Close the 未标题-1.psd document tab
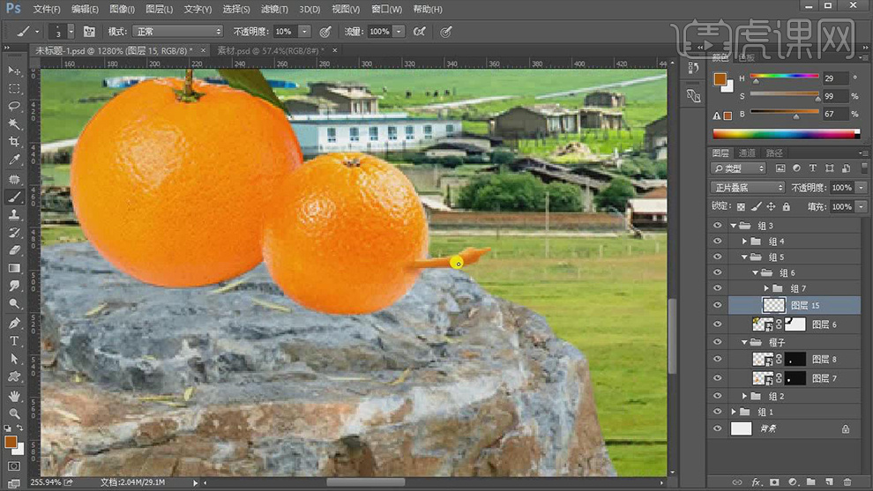Screen dimensions: 873x491 [x=203, y=50]
